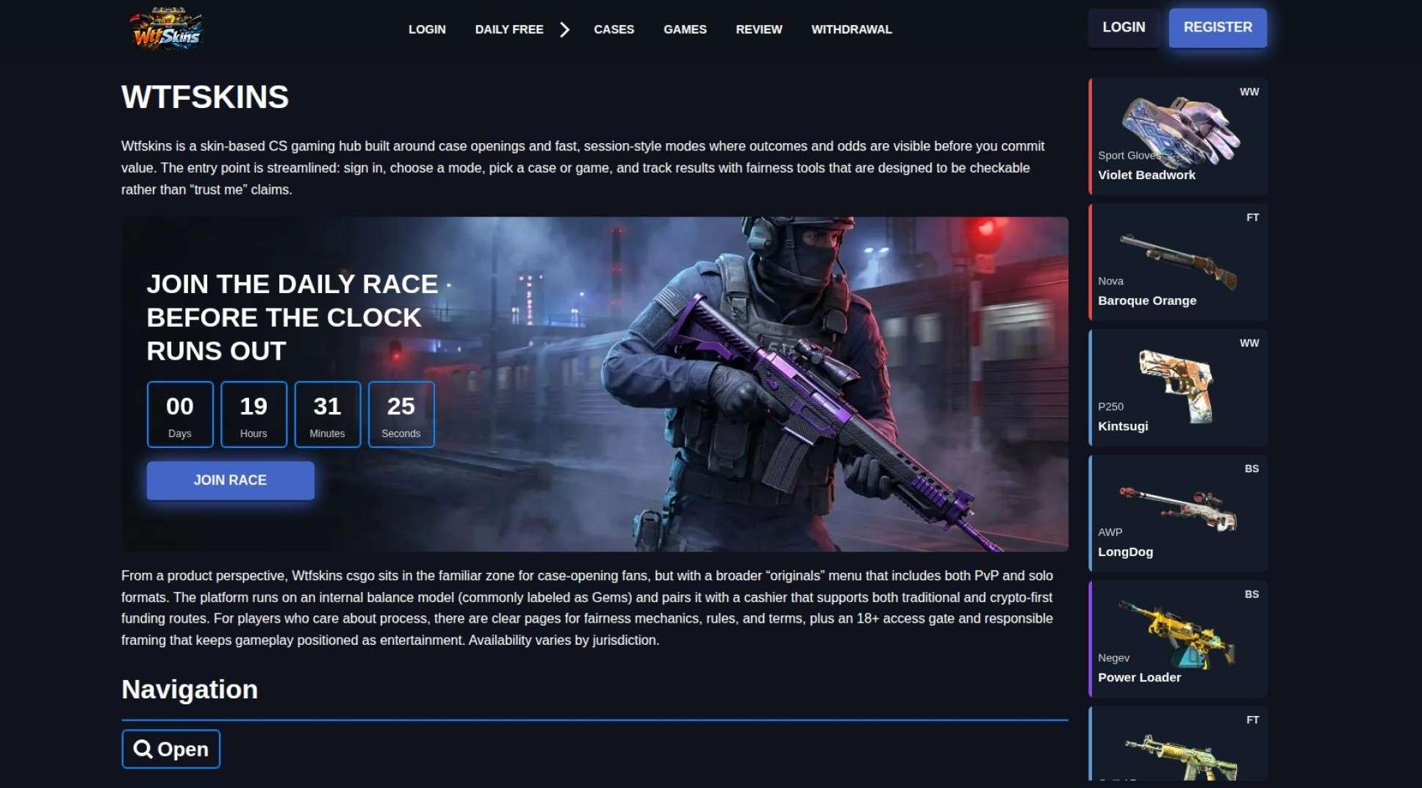Image resolution: width=1422 pixels, height=788 pixels.
Task: Click the Navigation section heading
Action: click(x=190, y=690)
